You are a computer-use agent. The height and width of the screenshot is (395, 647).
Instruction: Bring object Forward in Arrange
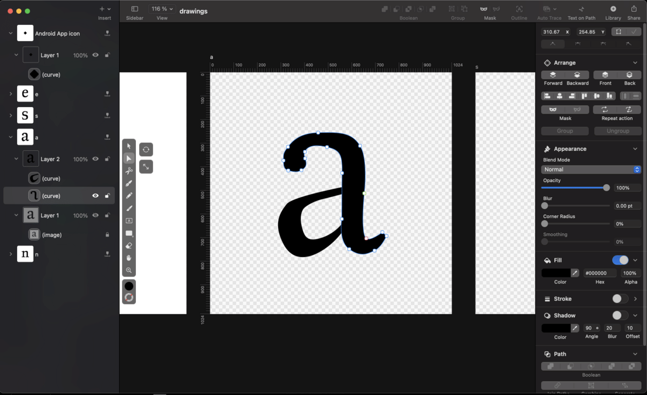(553, 75)
